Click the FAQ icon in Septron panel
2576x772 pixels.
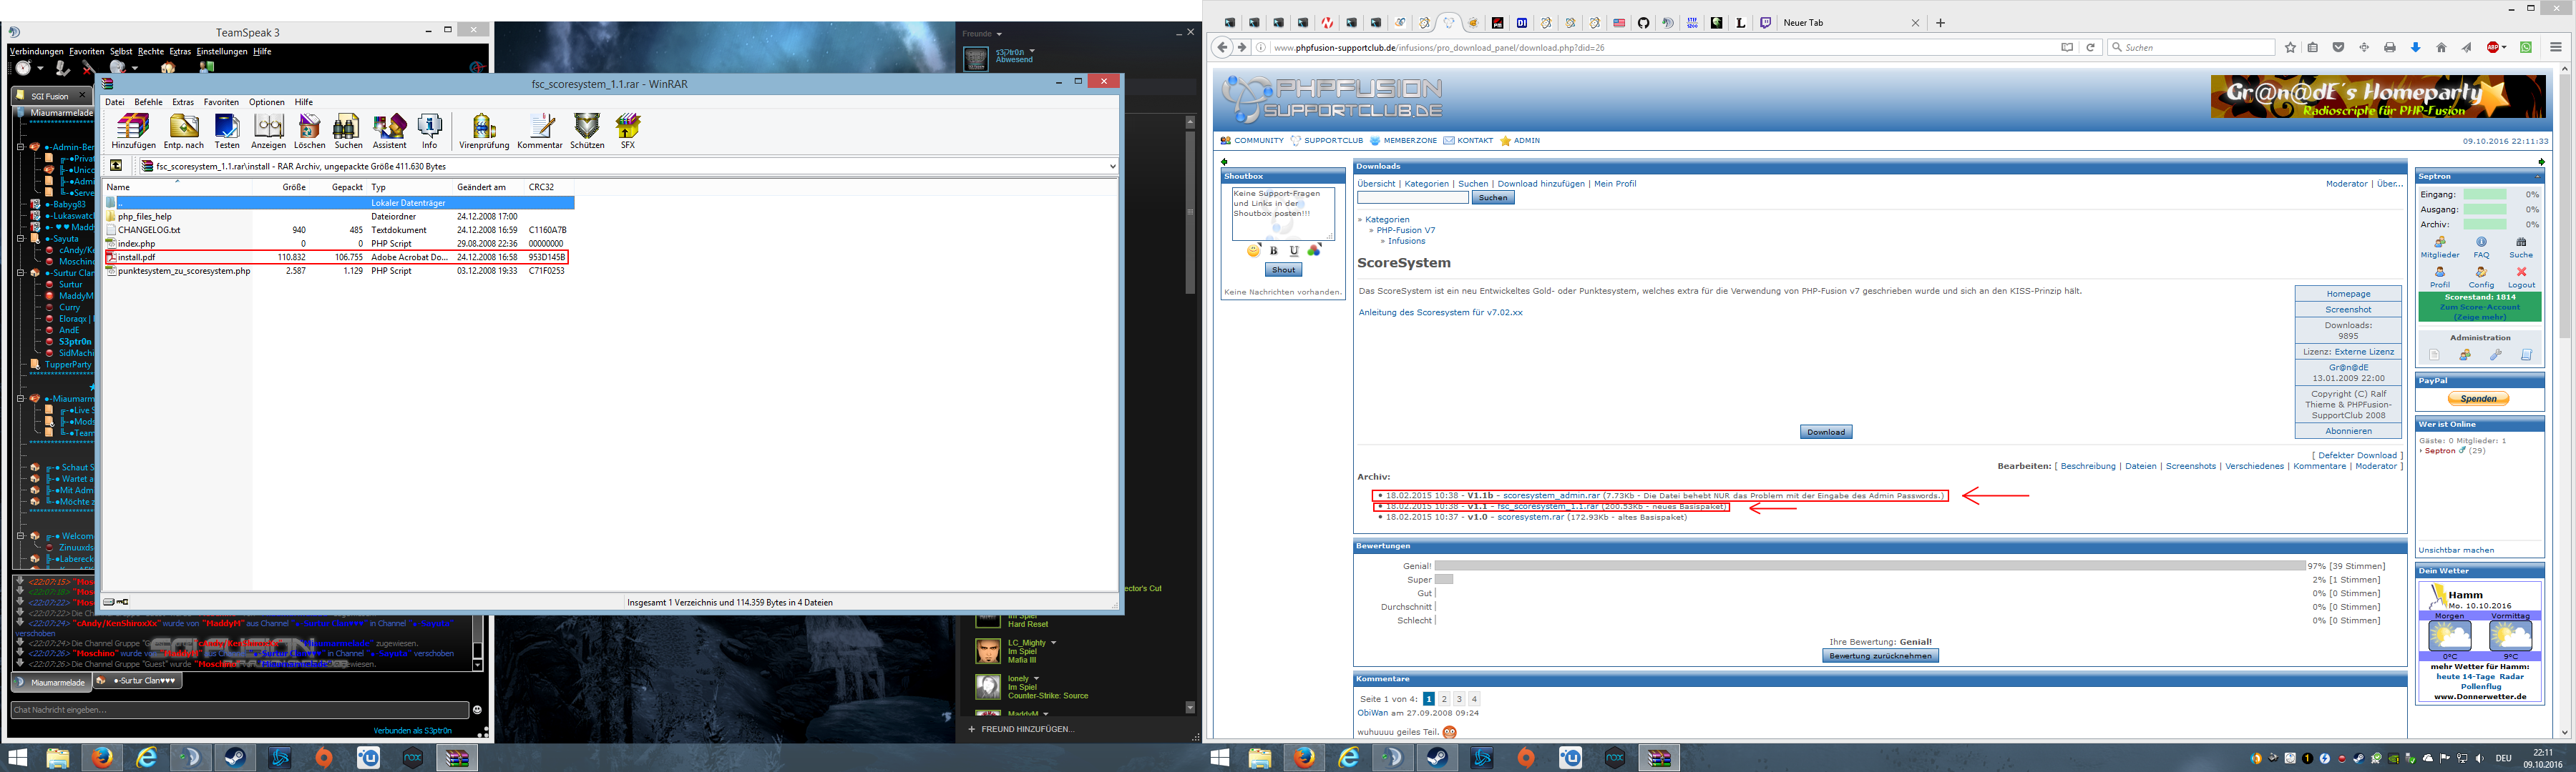(2481, 242)
